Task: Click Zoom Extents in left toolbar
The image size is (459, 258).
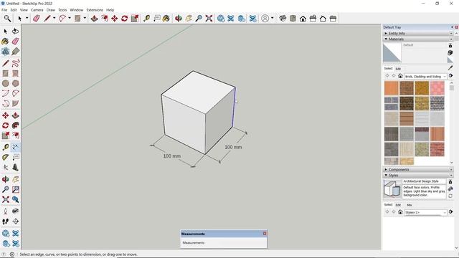Action: pos(5,199)
